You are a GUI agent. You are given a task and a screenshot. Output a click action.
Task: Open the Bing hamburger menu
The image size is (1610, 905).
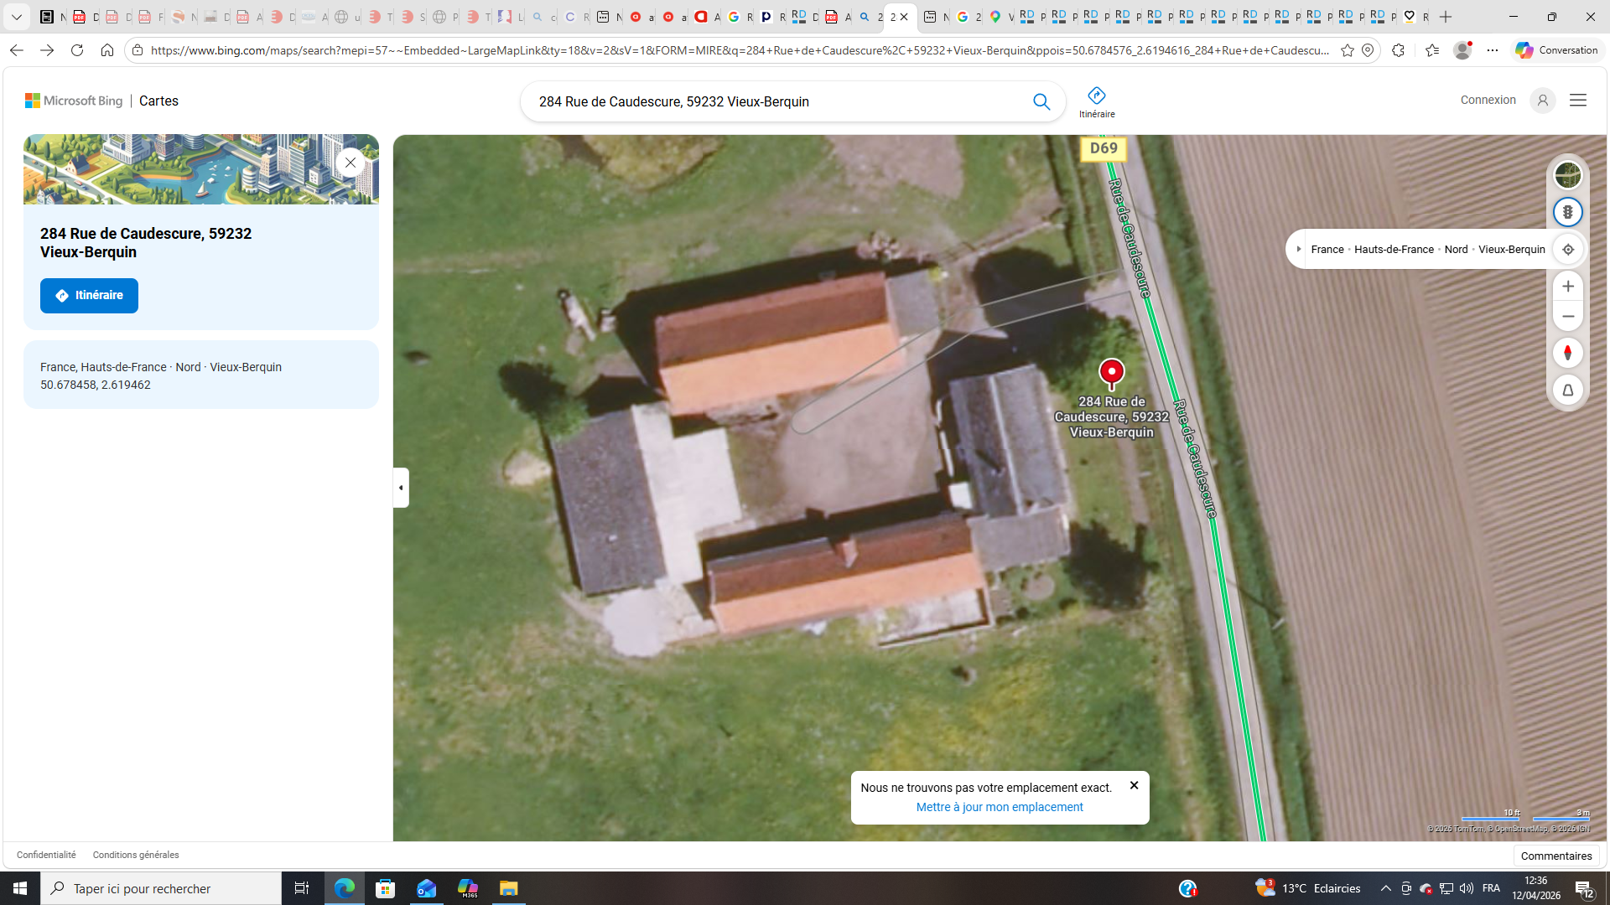click(x=1578, y=101)
